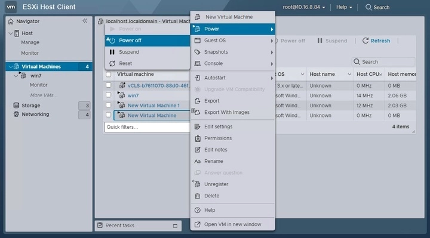Select Suspend in the Power submenu
This screenshot has width=430, height=238.
pos(148,52)
